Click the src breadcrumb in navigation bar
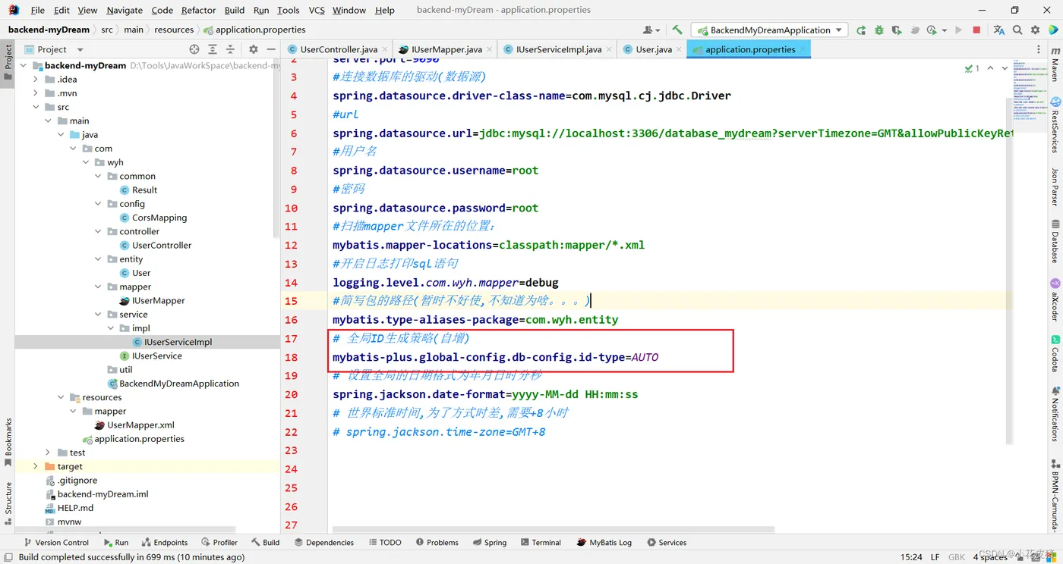 coord(107,30)
